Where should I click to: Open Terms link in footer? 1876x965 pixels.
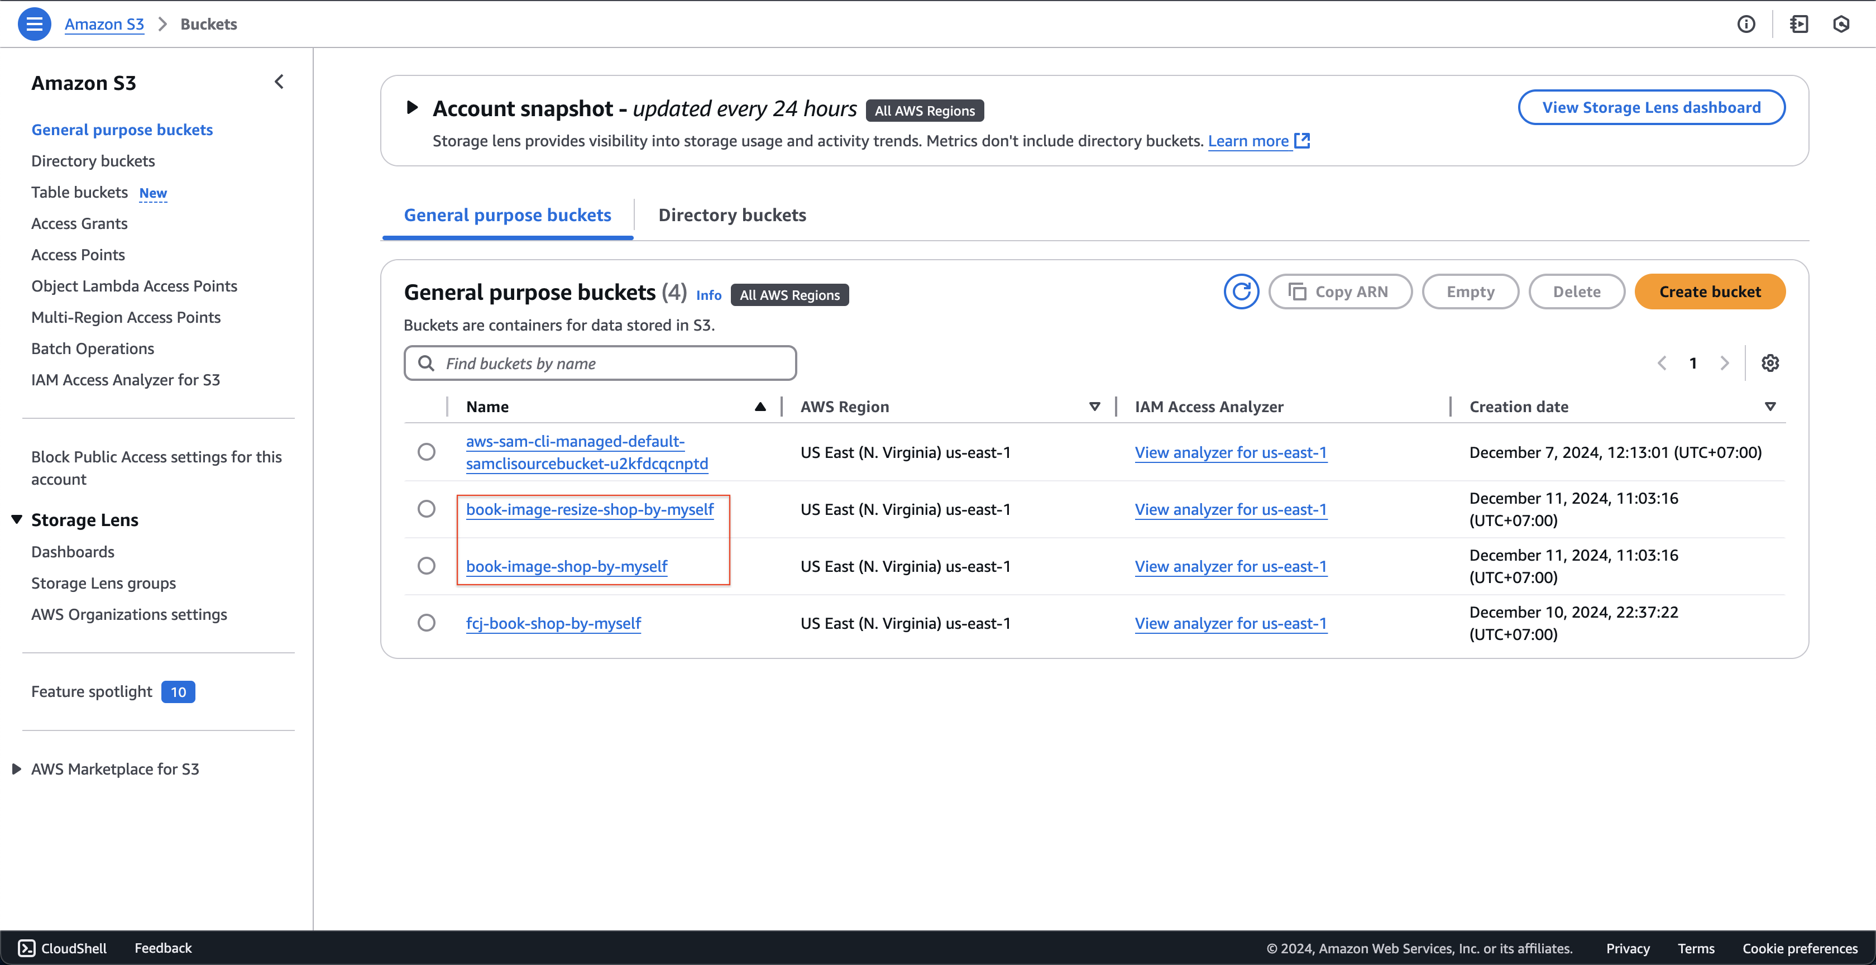(x=1696, y=948)
